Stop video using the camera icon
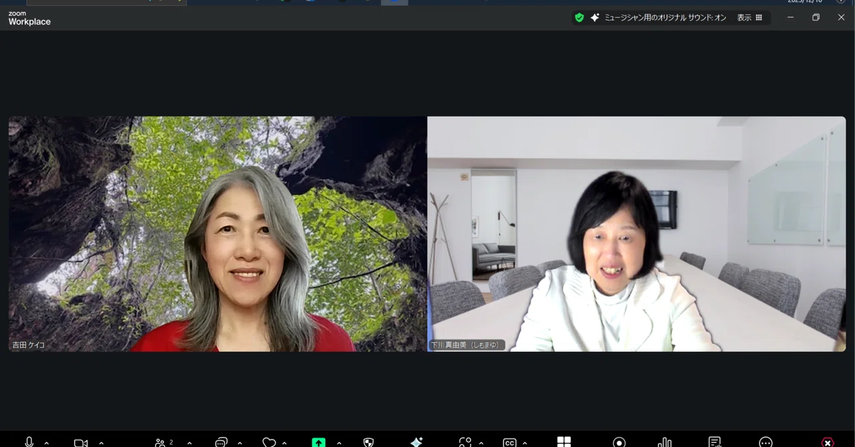 81,443
